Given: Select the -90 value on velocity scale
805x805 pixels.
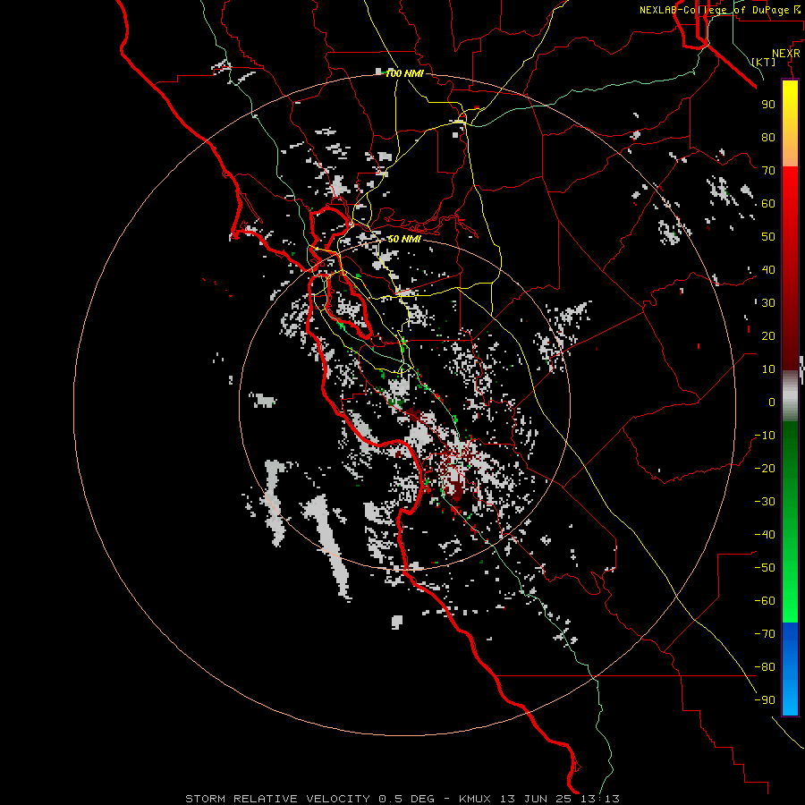Looking at the screenshot, I should point(765,700).
